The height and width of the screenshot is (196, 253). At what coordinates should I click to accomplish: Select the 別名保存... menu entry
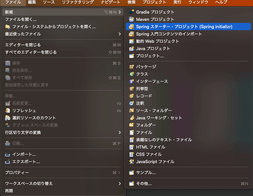[63, 70]
